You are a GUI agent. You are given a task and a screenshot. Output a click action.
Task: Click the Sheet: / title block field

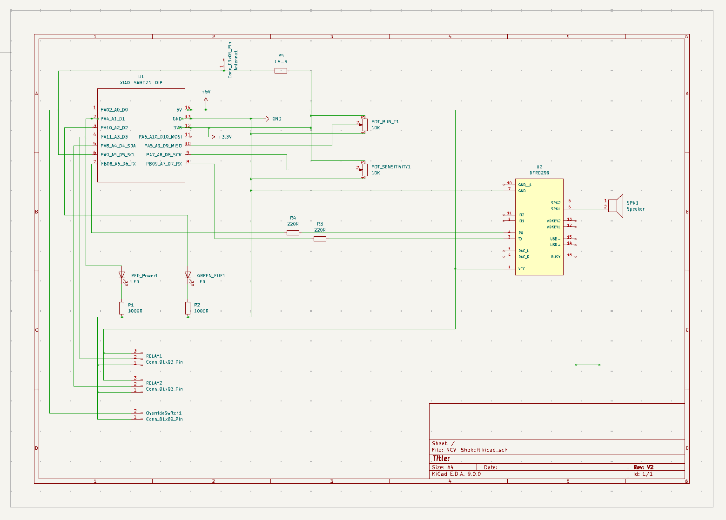point(443,443)
